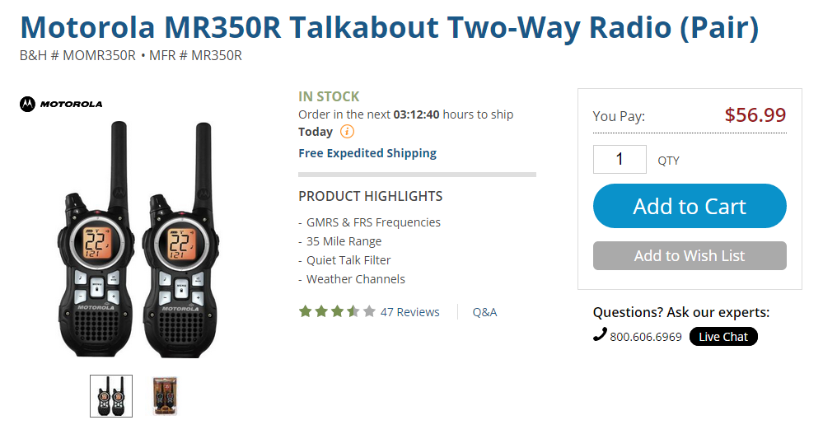Click the Motorola brand logo
This screenshot has height=434, width=823.
[61, 104]
